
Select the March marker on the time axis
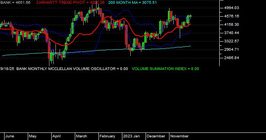81,136
